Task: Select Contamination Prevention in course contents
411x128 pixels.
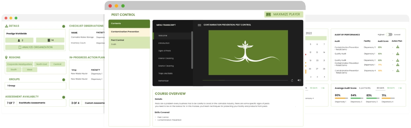Action: coord(129,32)
